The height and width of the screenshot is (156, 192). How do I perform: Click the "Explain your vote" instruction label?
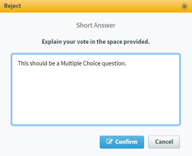pos(96,42)
